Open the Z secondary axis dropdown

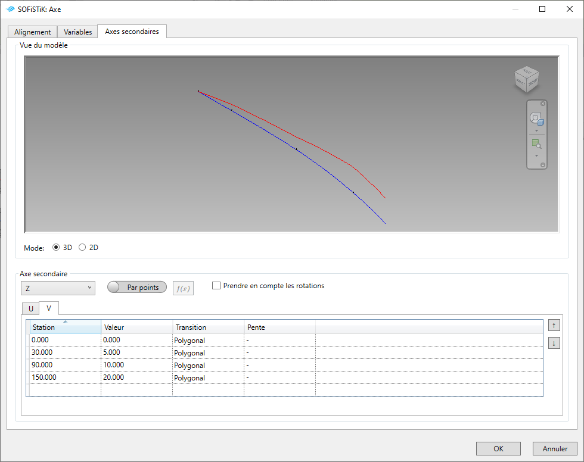click(57, 288)
